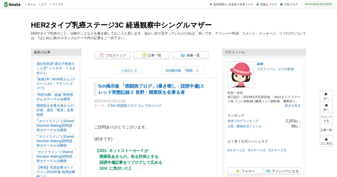The height and width of the screenshot is (177, 337).
Task: Click 99位 genre ranking value
Action: pyautogui.click(x=295, y=126)
